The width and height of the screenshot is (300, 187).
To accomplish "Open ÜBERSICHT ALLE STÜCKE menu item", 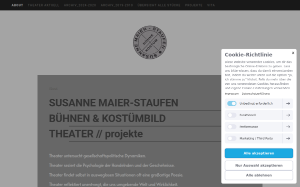I will click(159, 5).
